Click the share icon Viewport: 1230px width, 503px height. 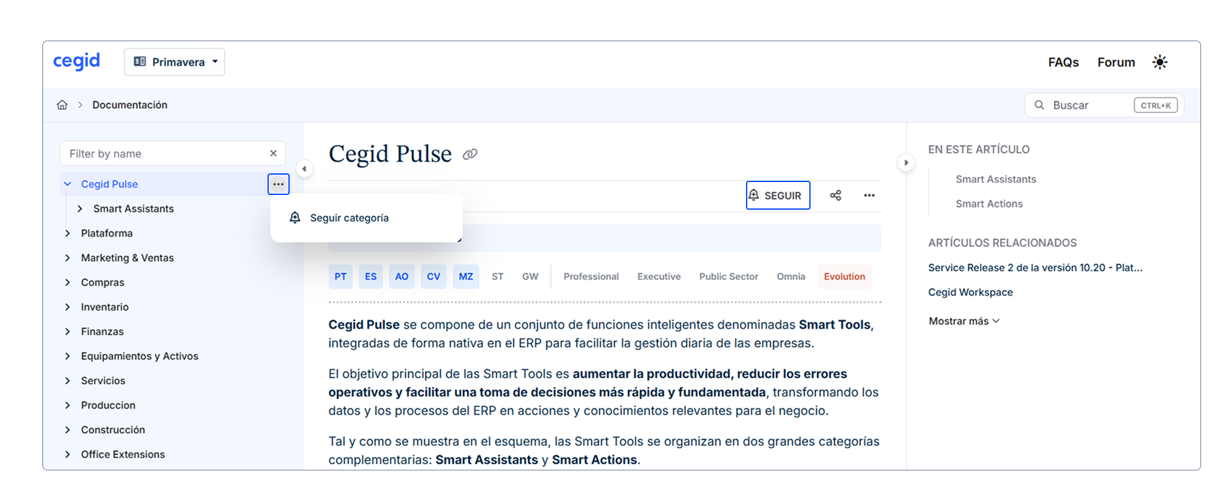pos(835,196)
